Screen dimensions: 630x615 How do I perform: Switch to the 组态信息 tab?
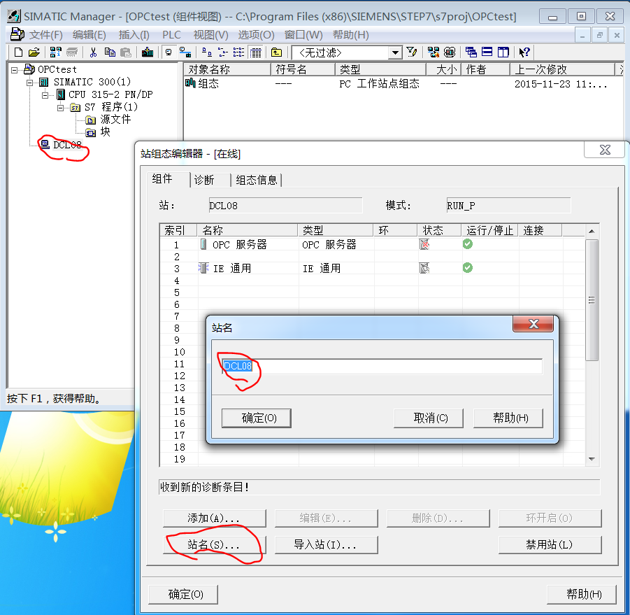point(257,180)
